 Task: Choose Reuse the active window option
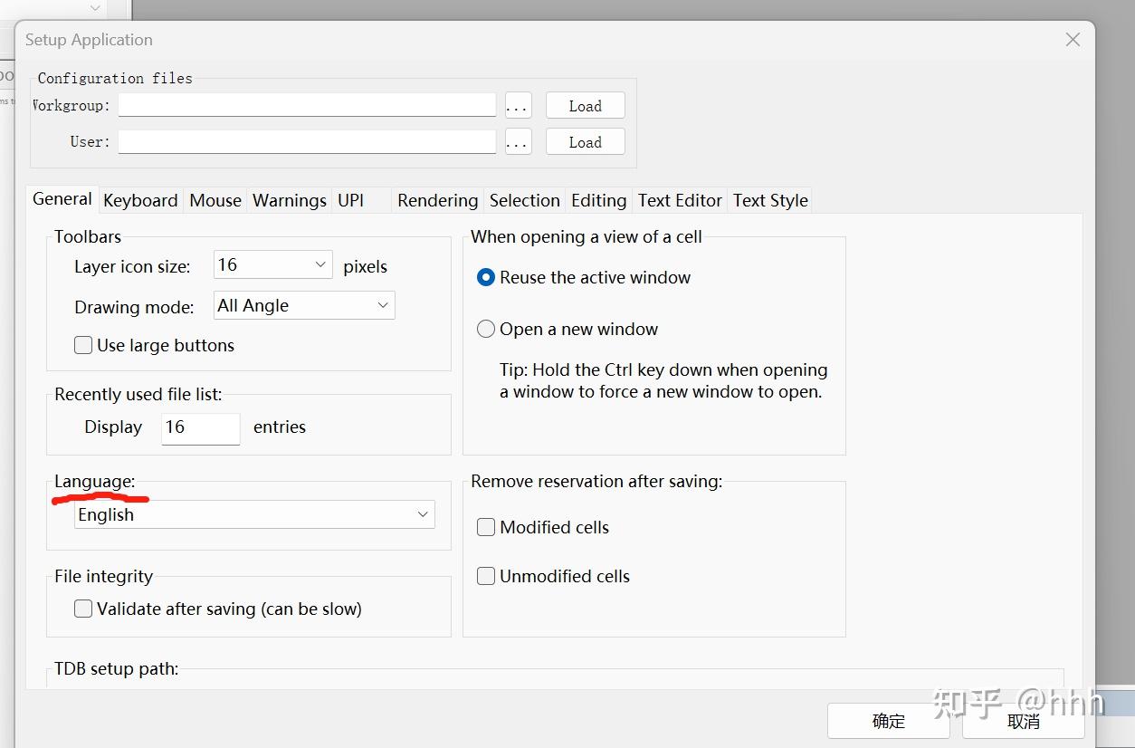[486, 278]
